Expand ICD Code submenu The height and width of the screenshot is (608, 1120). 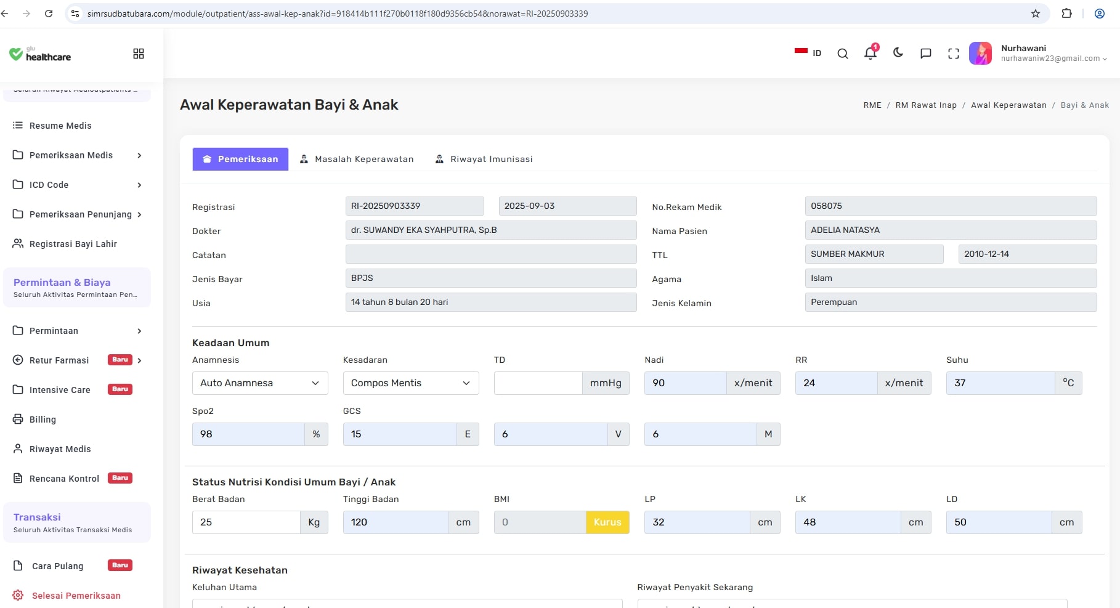(139, 185)
